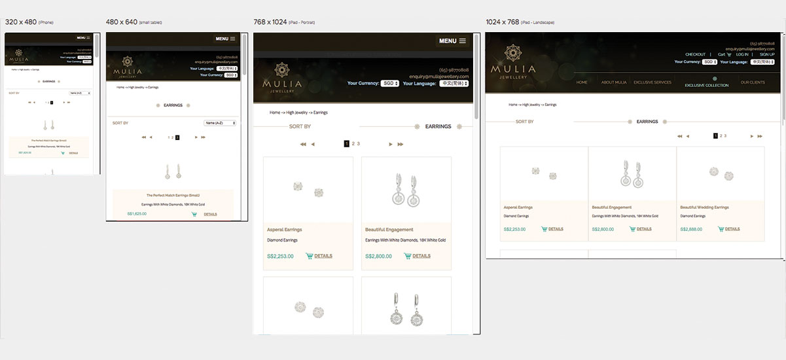Open the MENU hamburger in small tablet preview
This screenshot has width=786, height=360.
tap(225, 39)
